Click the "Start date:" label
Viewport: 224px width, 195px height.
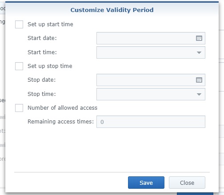tap(42, 38)
